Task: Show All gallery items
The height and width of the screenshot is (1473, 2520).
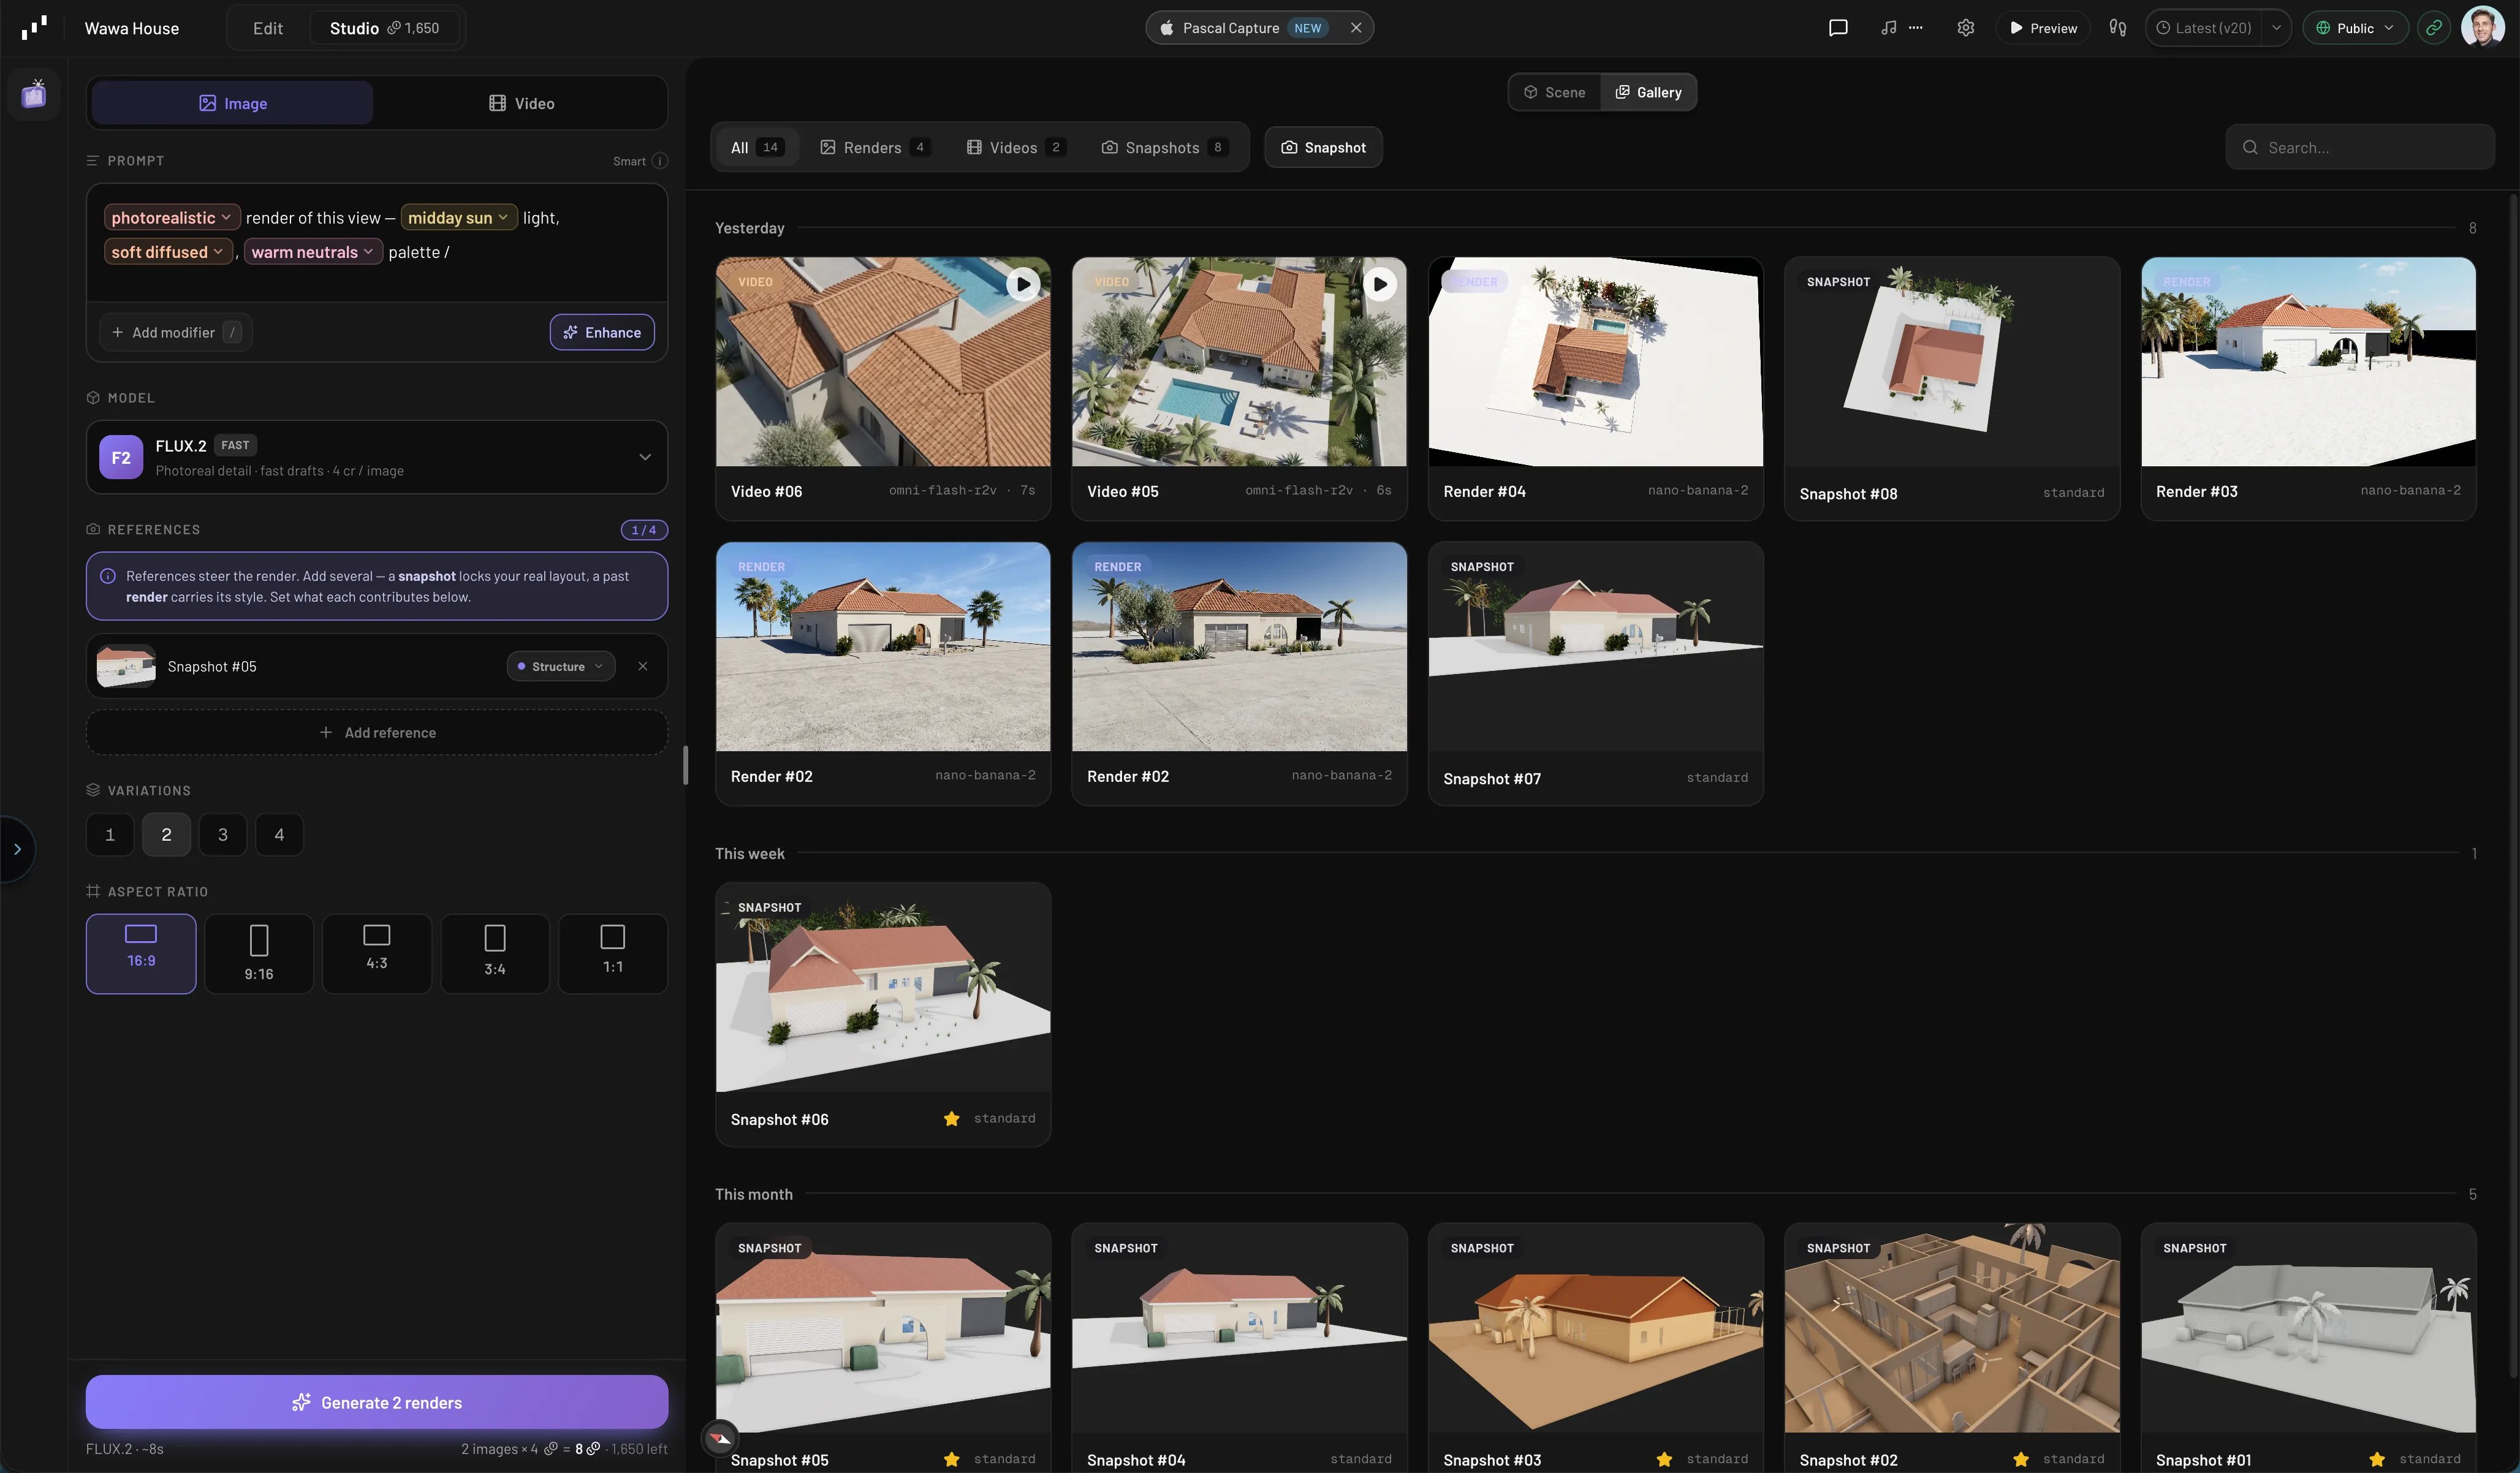Action: (x=756, y=148)
